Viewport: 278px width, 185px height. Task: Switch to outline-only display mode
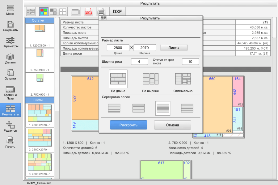63,11
